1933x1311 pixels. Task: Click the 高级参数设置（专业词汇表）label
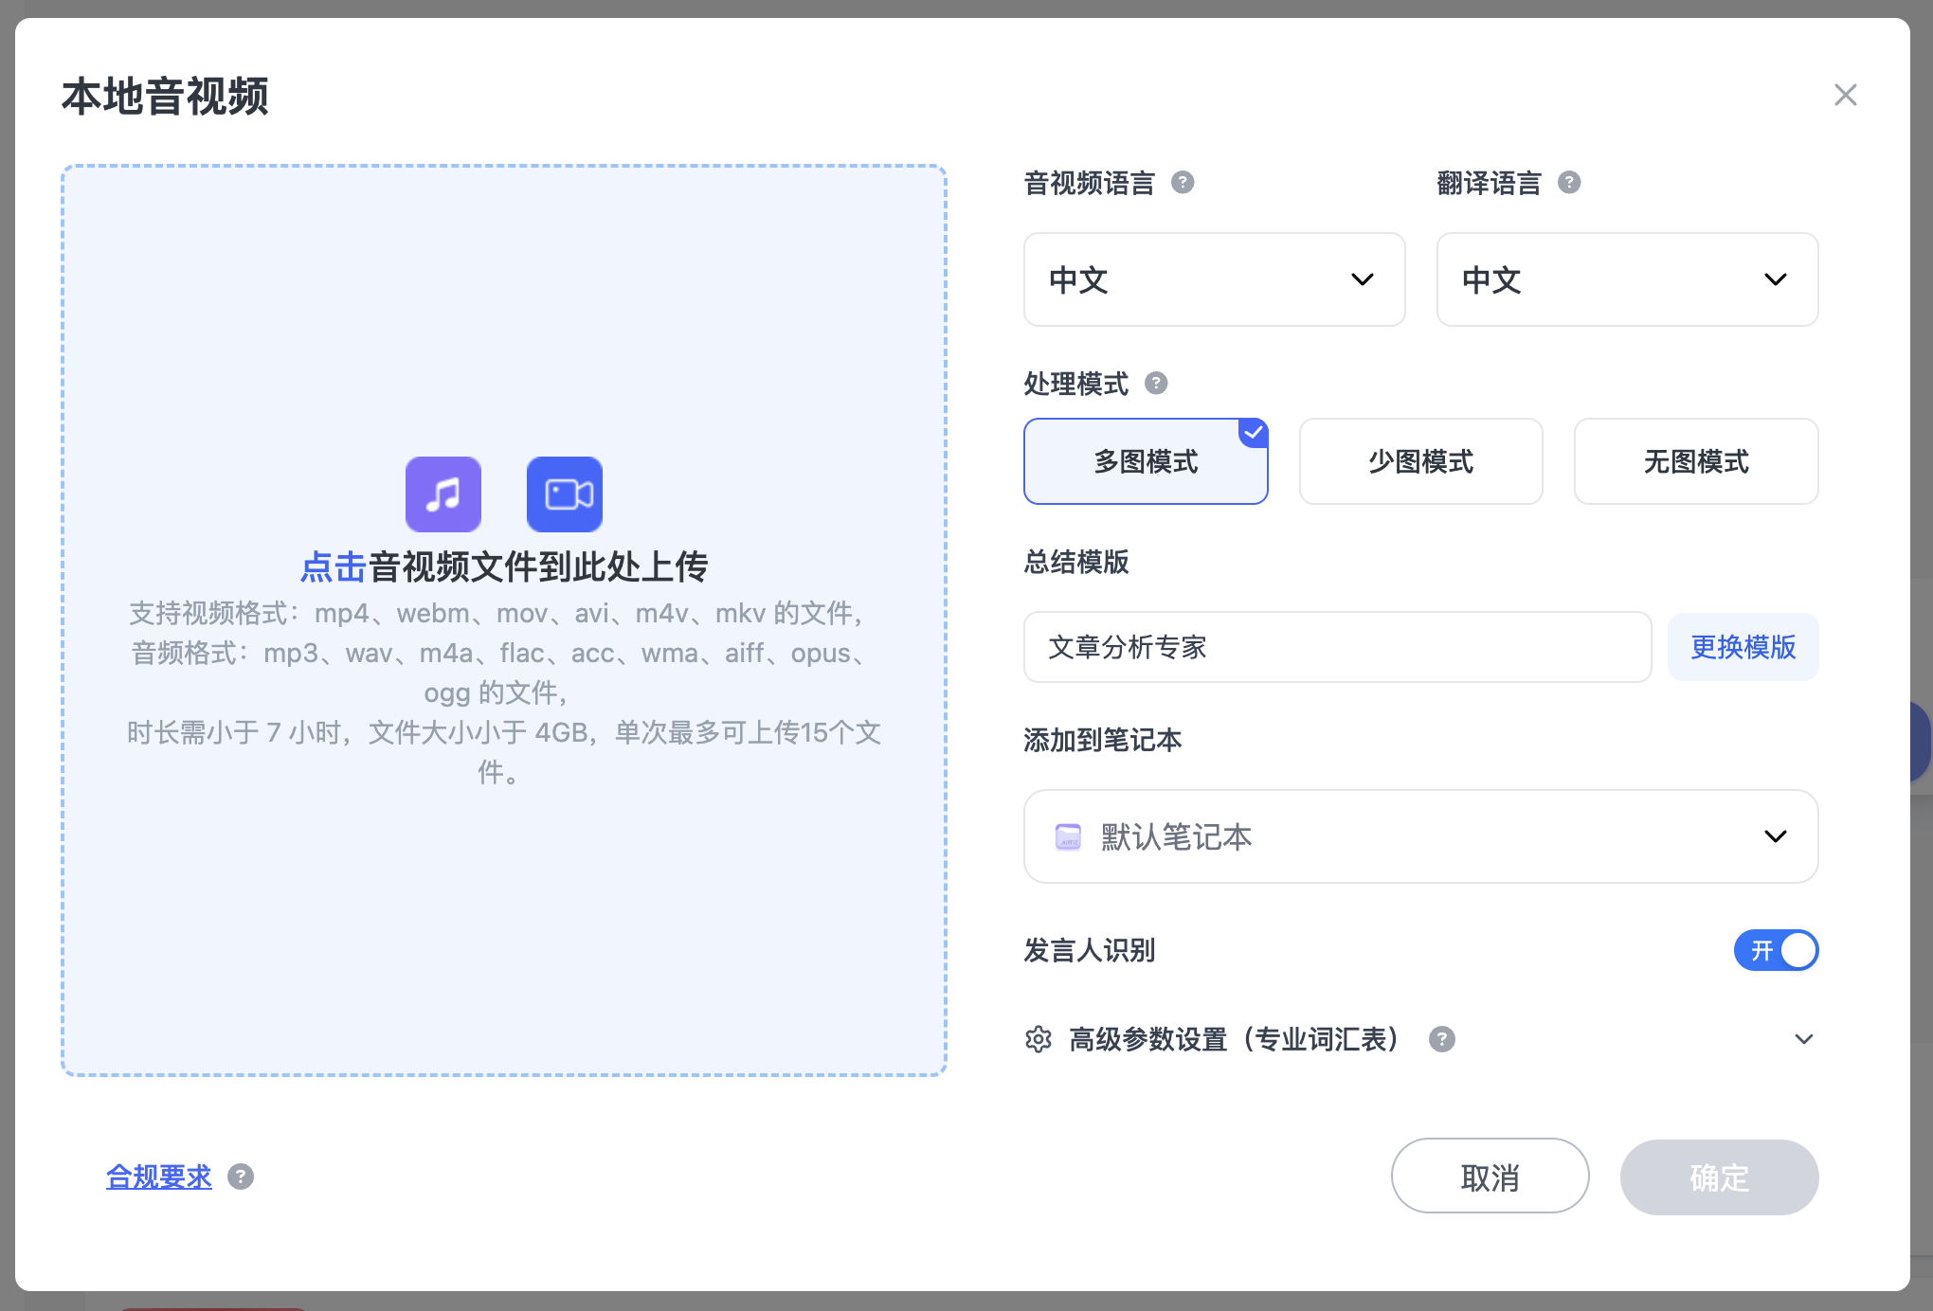(x=1234, y=1039)
